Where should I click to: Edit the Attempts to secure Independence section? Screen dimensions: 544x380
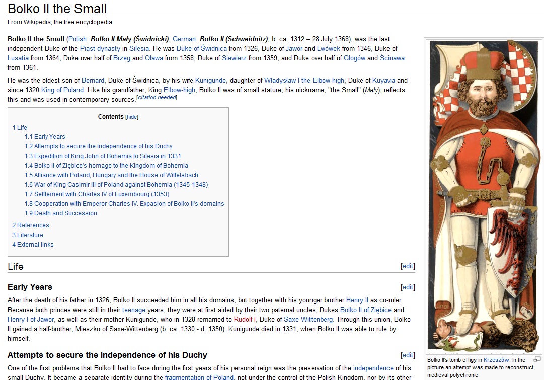pyautogui.click(x=408, y=355)
